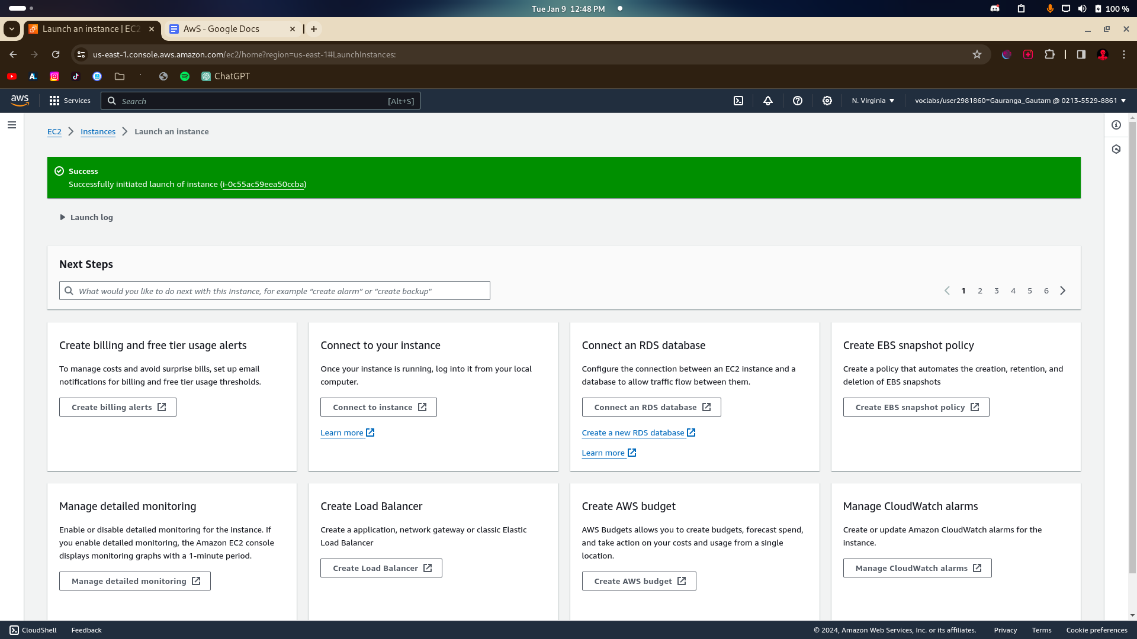Image resolution: width=1137 pixels, height=639 pixels.
Task: Open the info panel icon on right
Action: coord(1116,125)
